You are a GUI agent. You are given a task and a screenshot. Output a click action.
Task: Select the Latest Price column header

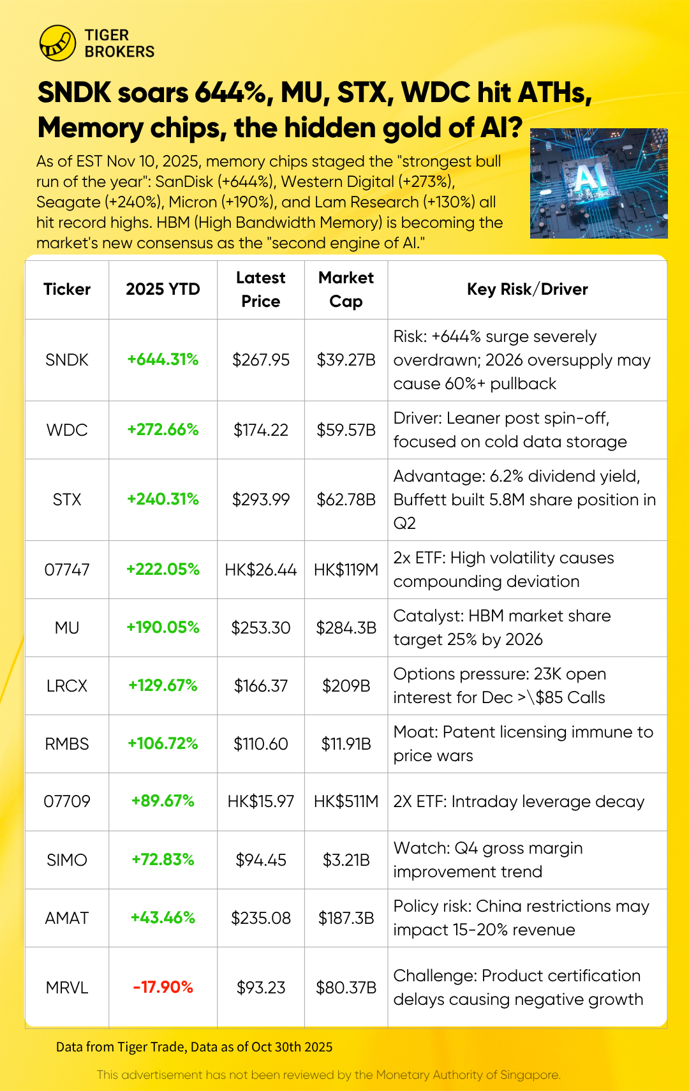(261, 289)
